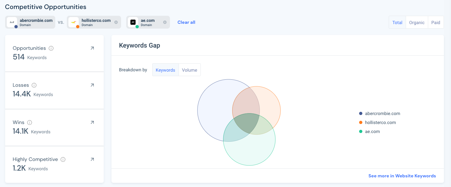Show info tooltip next to Opportunities
The width and height of the screenshot is (451, 187).
51,48
